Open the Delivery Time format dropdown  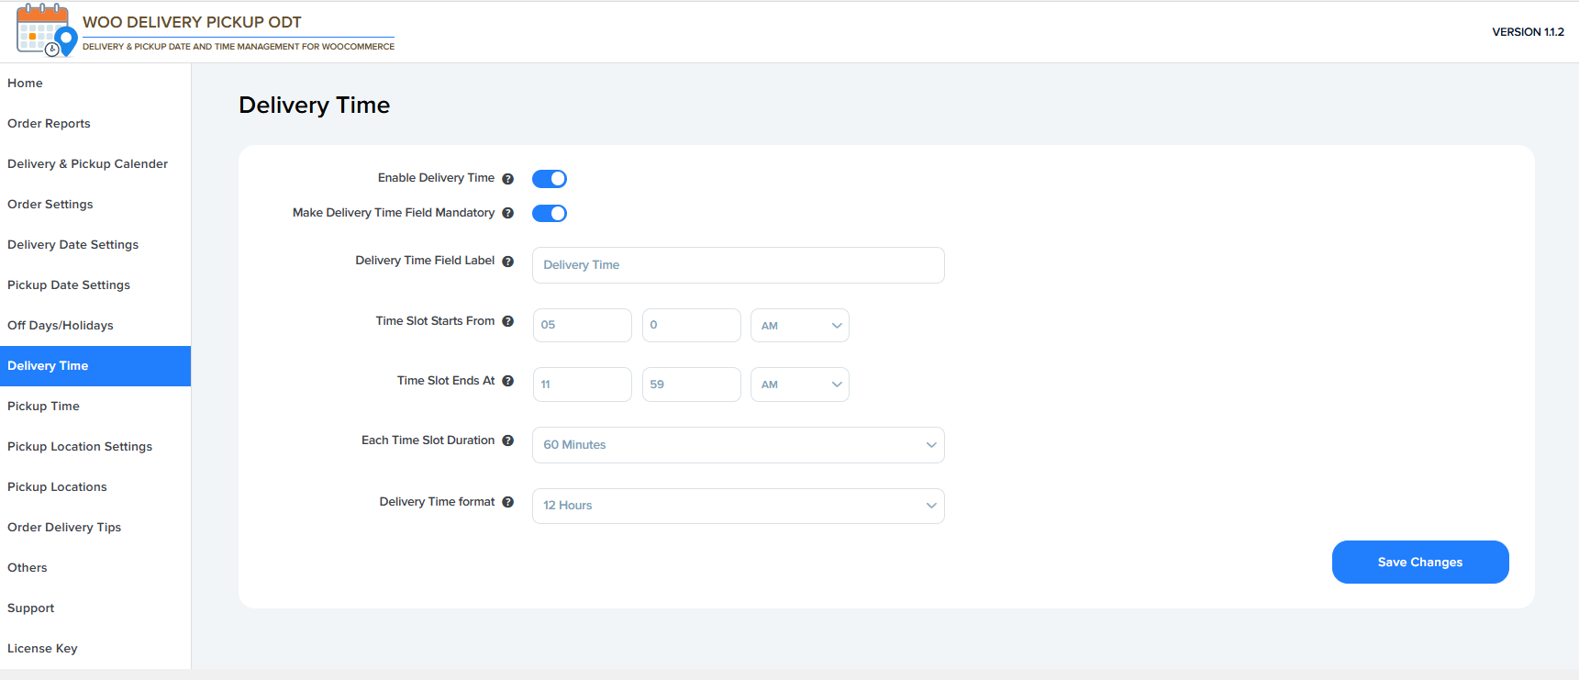(x=738, y=506)
